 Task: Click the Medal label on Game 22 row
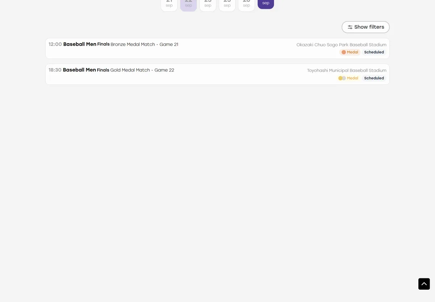[x=352, y=78]
